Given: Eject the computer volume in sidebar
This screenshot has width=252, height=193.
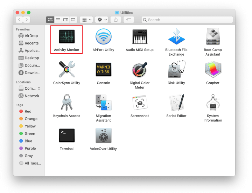Looking at the screenshot, I should point(39,88).
